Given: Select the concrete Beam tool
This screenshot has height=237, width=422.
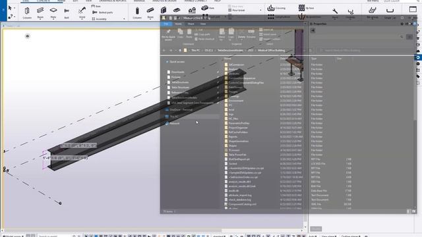Looking at the screenshot, I should (150, 13).
